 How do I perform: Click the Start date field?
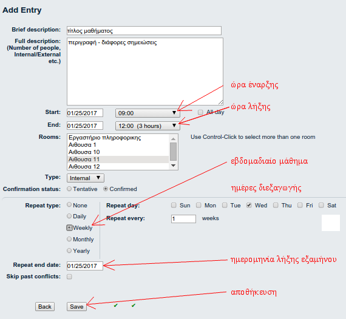pyautogui.click(x=85, y=113)
